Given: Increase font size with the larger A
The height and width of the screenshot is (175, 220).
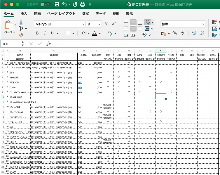Looking at the screenshot, I should pyautogui.click(x=106, y=24).
